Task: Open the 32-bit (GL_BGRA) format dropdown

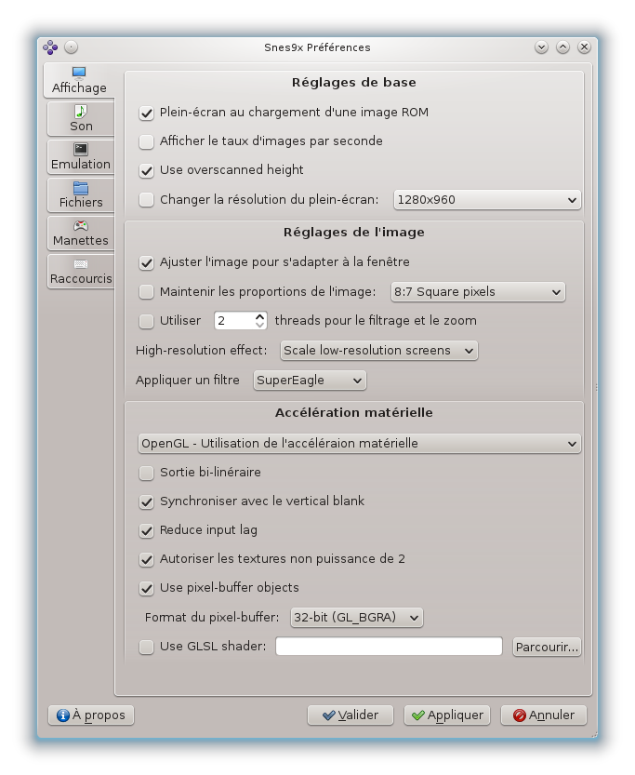Action: click(x=356, y=618)
